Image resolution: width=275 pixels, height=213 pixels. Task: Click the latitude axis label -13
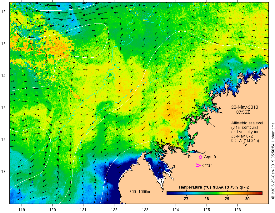point(3,44)
